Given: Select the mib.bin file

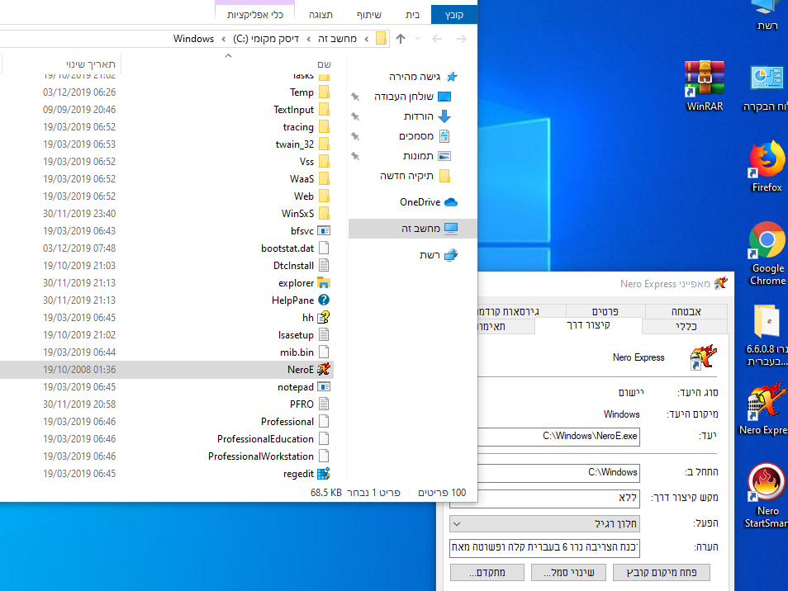Looking at the screenshot, I should [x=166, y=352].
